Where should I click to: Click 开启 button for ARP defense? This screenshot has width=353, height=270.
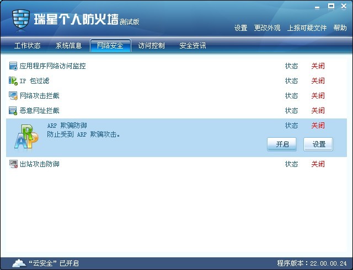[282, 144]
